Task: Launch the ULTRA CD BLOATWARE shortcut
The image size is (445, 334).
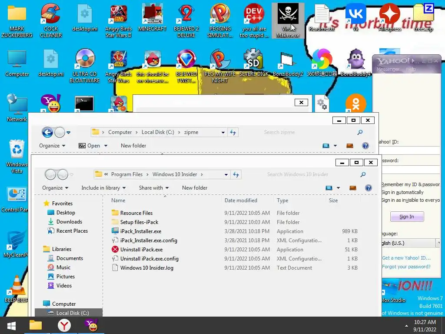Action: click(85, 66)
